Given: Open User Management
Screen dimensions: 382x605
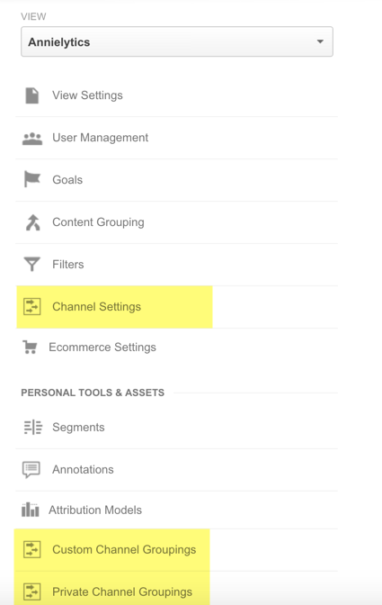Looking at the screenshot, I should (100, 138).
